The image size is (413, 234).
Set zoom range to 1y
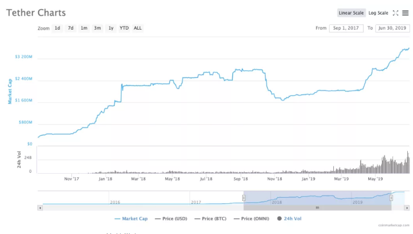pyautogui.click(x=111, y=28)
